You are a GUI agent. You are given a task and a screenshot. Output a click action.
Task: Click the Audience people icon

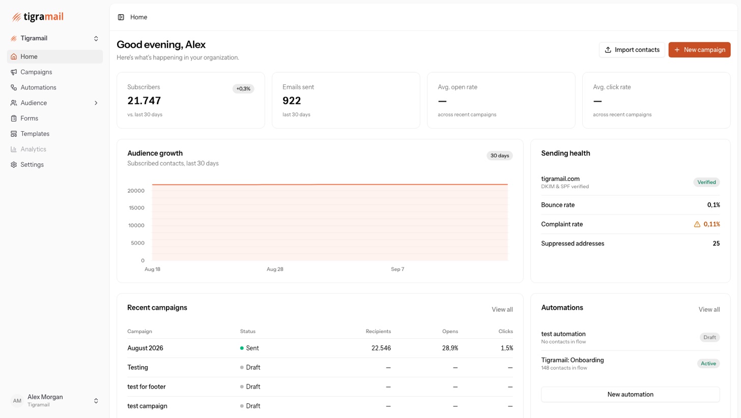tap(14, 103)
